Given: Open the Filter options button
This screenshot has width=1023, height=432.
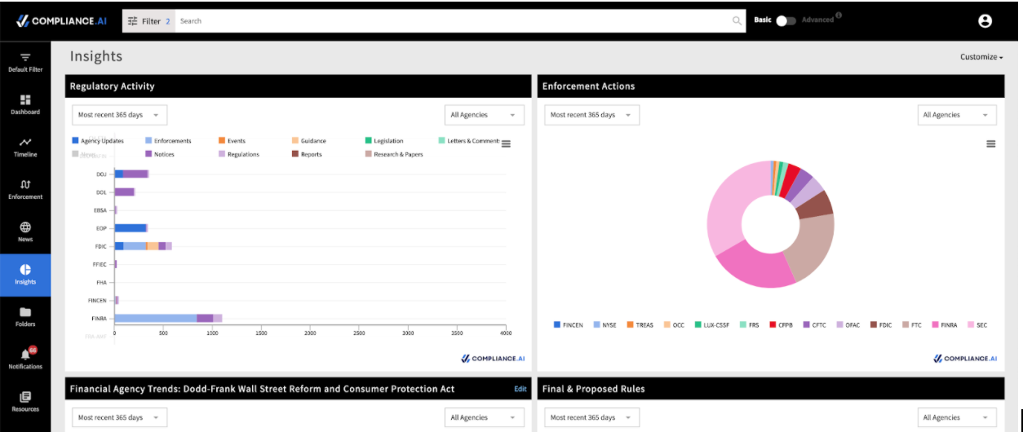Looking at the screenshot, I should 148,21.
